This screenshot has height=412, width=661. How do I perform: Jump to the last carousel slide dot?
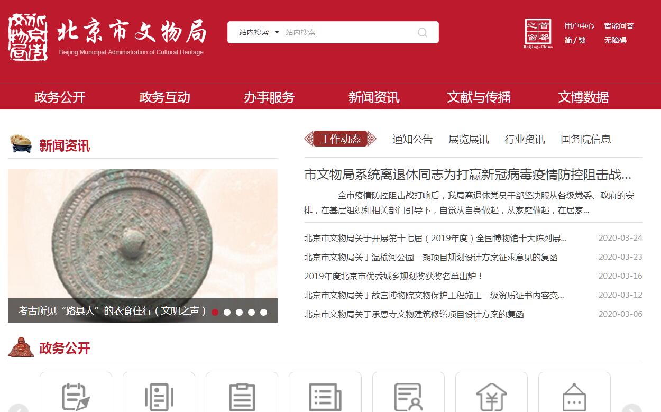pyautogui.click(x=263, y=312)
